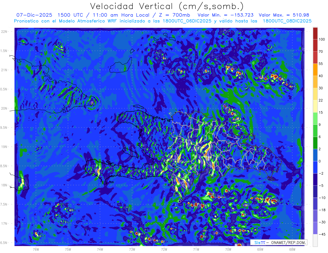Click the navy legend swatch between -2 and -5
Screen dimensions: 328x253
(315, 179)
